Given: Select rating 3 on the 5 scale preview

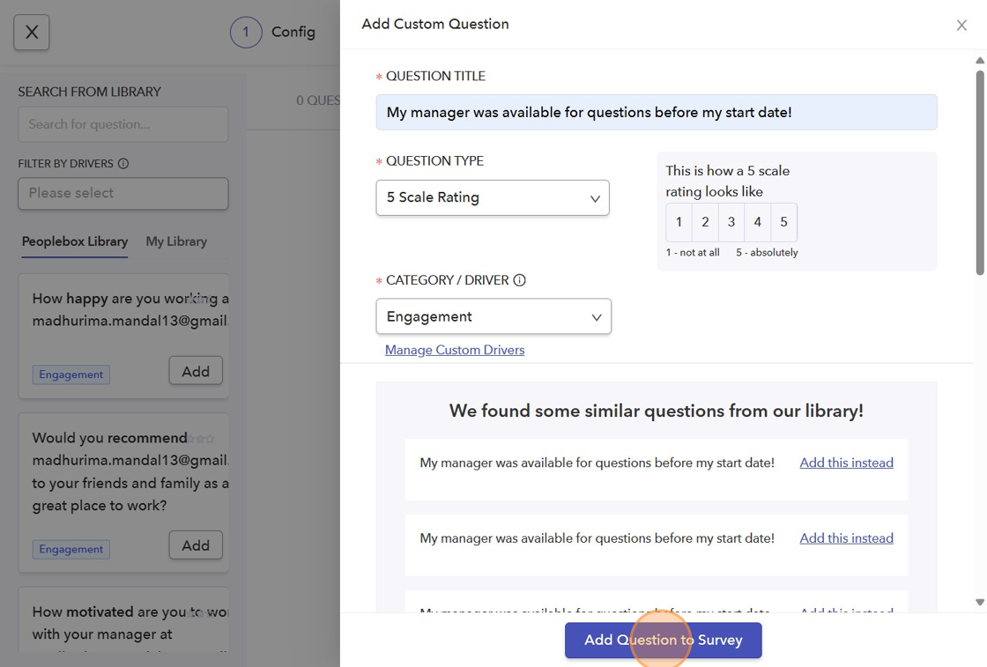Looking at the screenshot, I should pos(731,223).
